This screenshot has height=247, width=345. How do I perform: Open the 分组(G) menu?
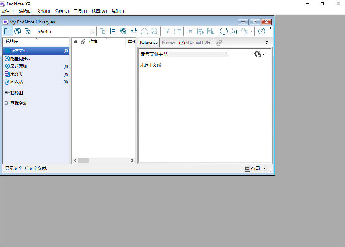(62, 11)
